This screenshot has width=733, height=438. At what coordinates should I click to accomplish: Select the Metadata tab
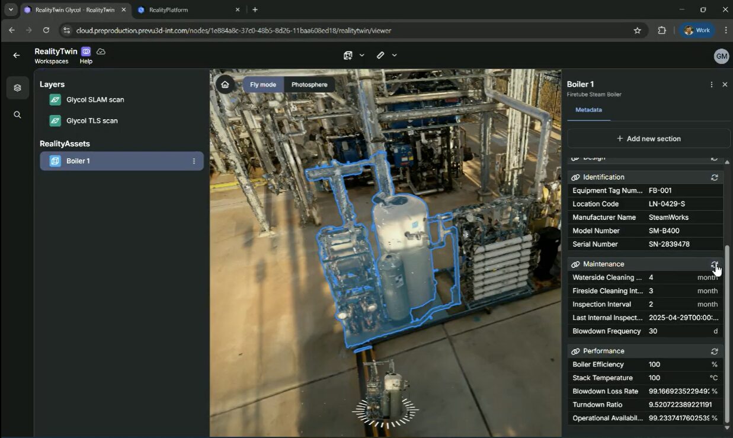tap(588, 110)
